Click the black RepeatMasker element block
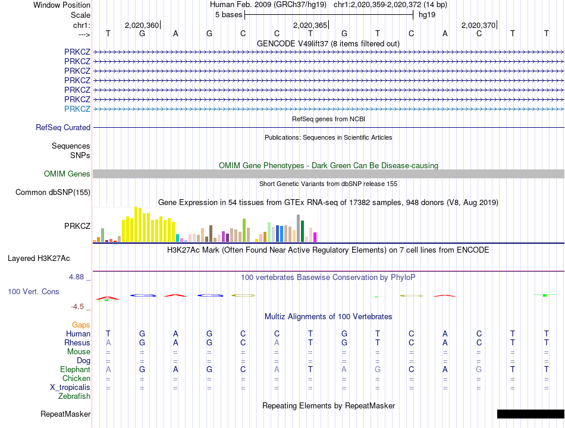Screen dimensions: 565x428 531,414
